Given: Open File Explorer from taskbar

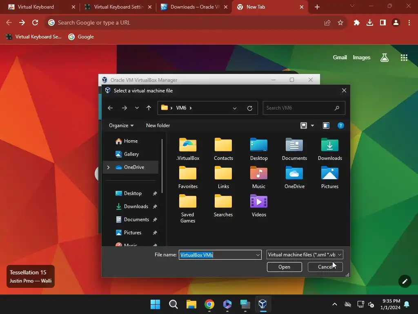Looking at the screenshot, I should click(x=191, y=304).
